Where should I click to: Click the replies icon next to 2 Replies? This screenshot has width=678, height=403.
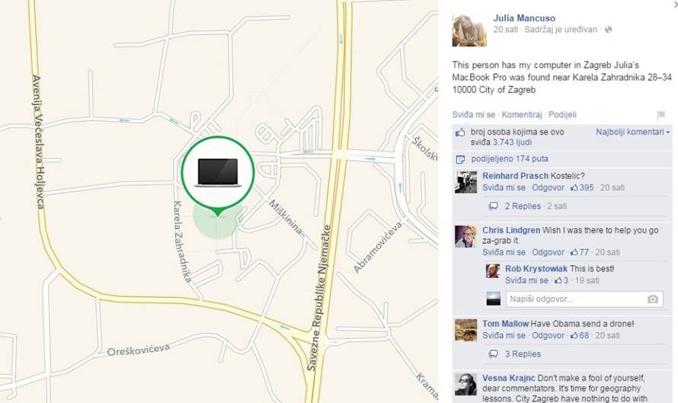493,206
